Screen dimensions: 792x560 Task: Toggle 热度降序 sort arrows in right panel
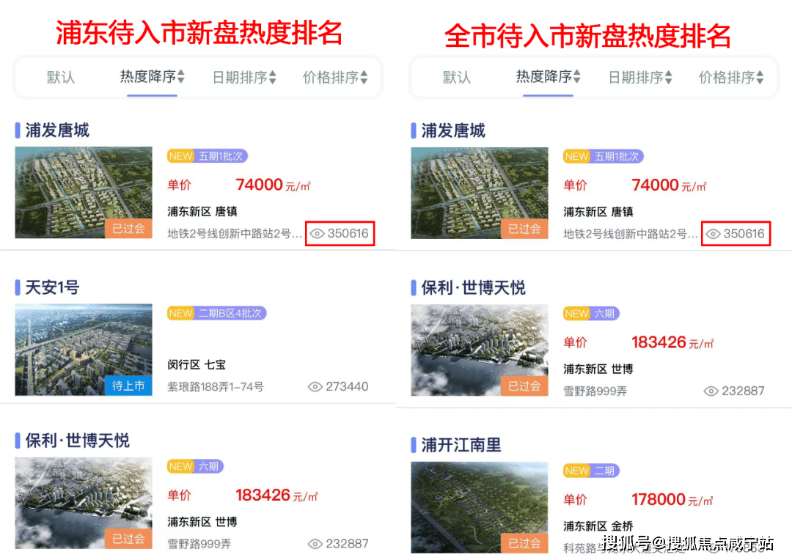click(577, 77)
